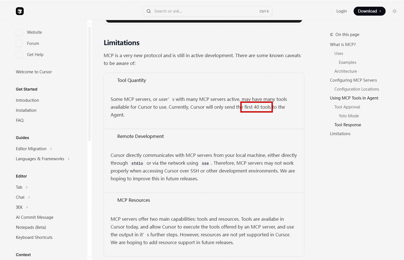
Task: Jump to Configuring MCP Servers section
Action: click(353, 80)
